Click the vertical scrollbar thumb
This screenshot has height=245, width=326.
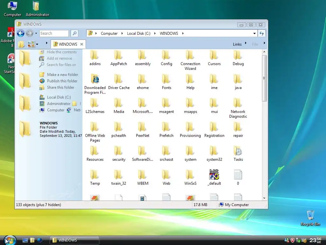(x=264, y=78)
